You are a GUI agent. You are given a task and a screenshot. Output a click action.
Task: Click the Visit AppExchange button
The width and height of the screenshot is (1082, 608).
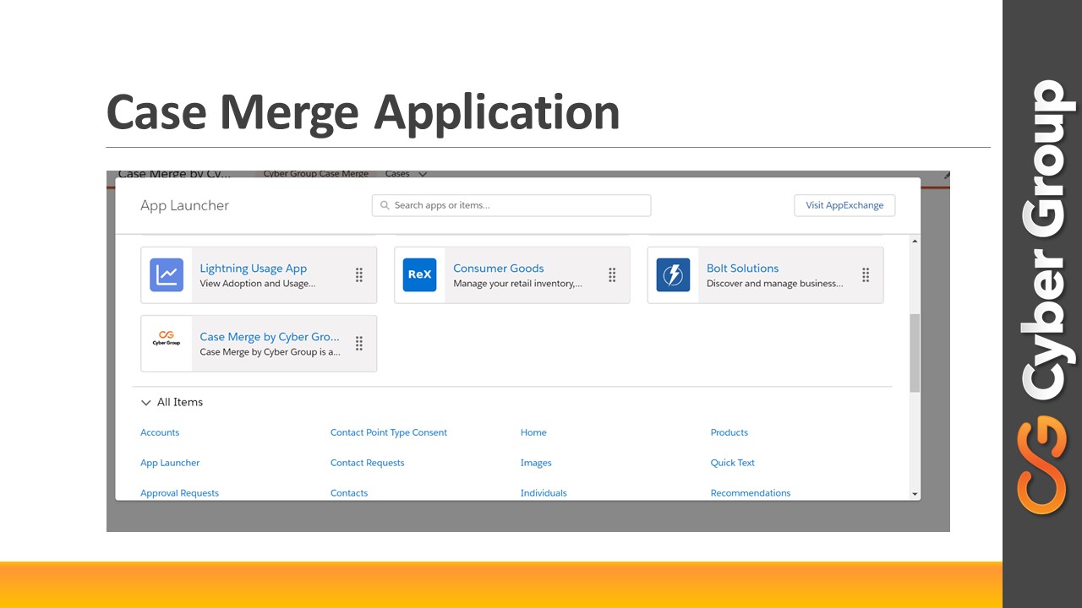(x=844, y=205)
